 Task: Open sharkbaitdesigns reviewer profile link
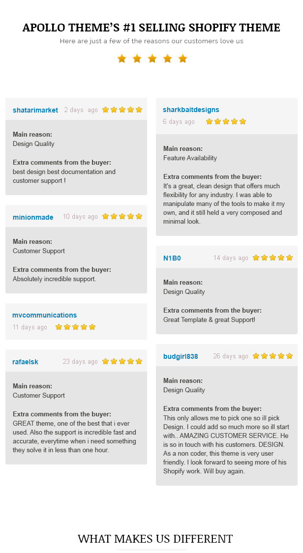[x=191, y=110]
